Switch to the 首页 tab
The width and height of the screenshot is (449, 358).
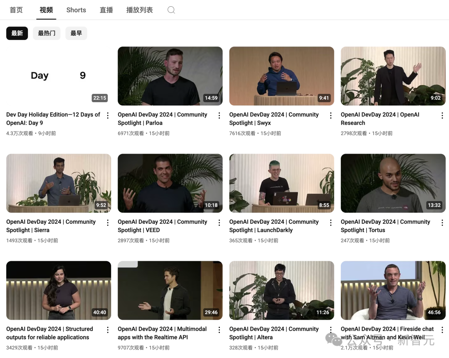point(16,10)
